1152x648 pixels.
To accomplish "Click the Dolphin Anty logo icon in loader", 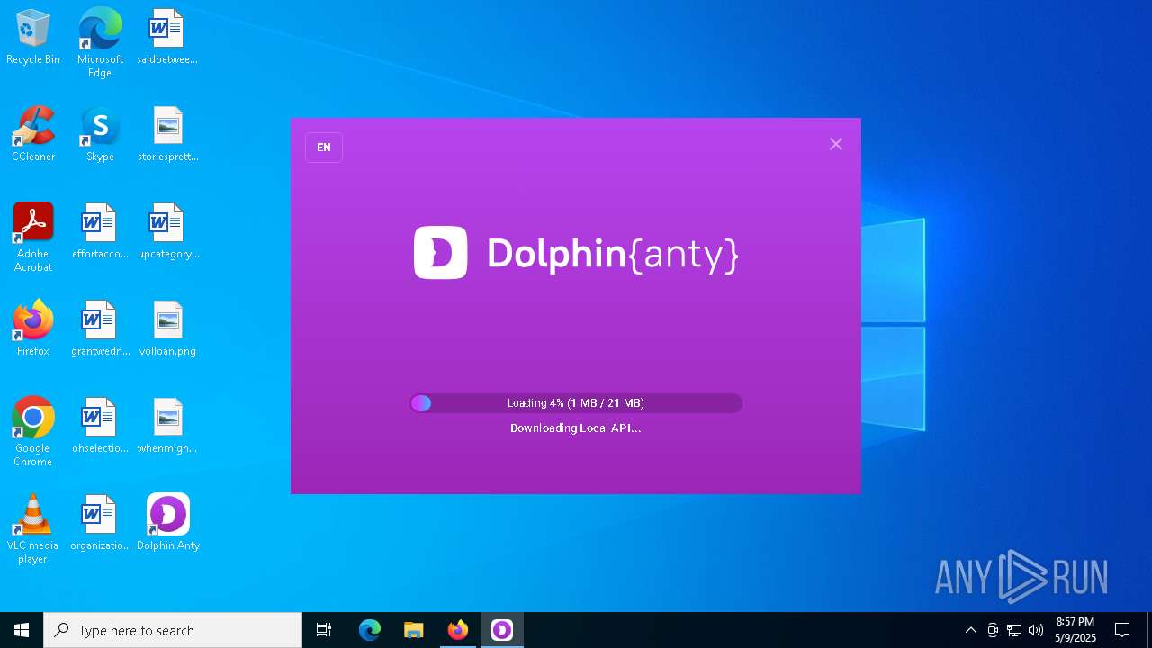I will 441,253.
